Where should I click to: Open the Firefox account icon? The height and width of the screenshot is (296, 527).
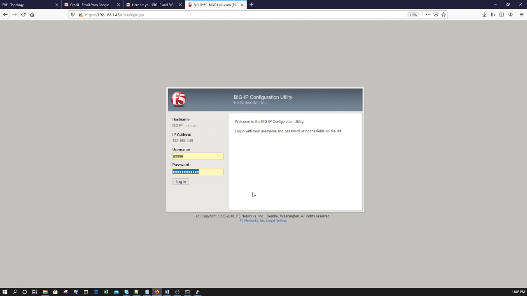coord(511,14)
